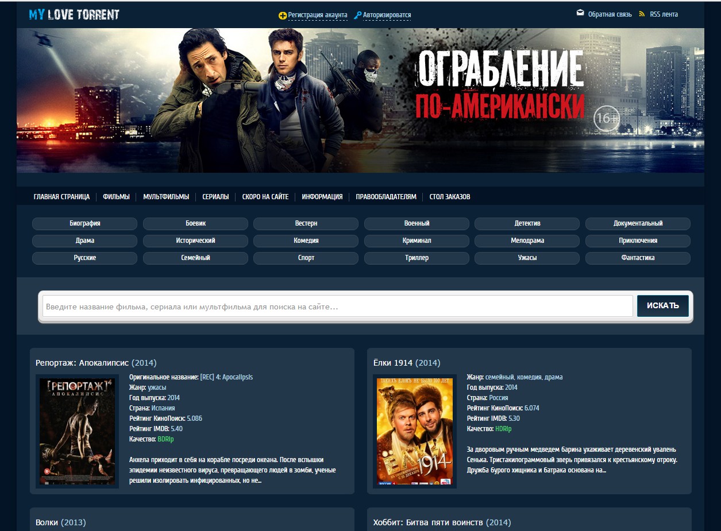Click the Ёлки 1914 poster image
Viewport: 721px width, 531px height.
click(415, 431)
